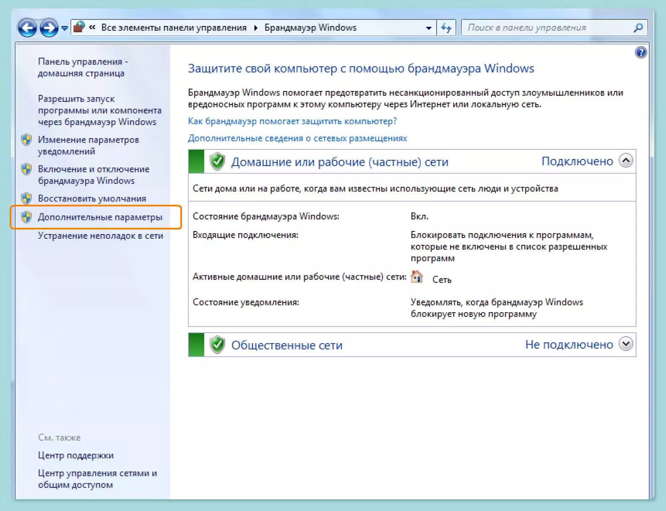Click the house network icon beside 'Сеть'
666x511 pixels.
click(417, 277)
